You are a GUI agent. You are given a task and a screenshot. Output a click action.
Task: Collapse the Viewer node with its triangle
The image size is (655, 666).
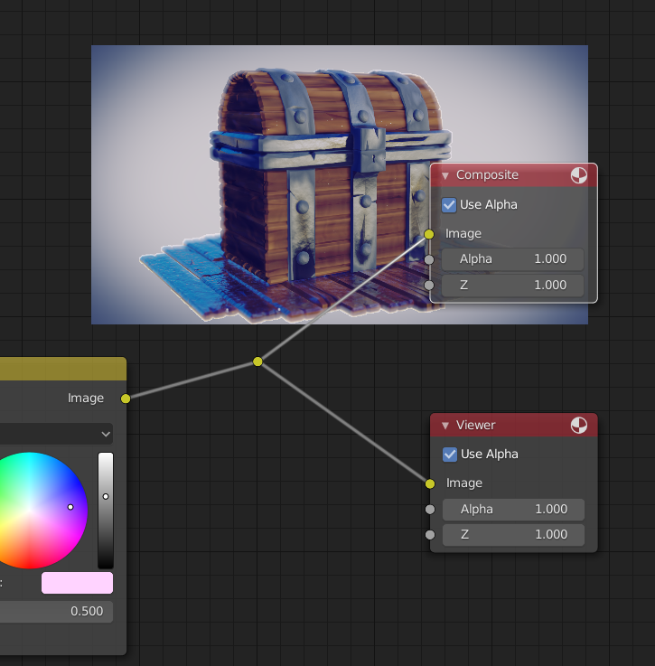pyautogui.click(x=444, y=426)
